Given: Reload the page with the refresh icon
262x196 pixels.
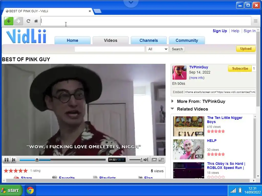Looking at the screenshot, I should click(x=28, y=21).
